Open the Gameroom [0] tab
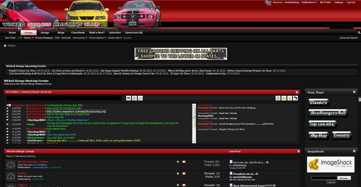 tap(134, 33)
